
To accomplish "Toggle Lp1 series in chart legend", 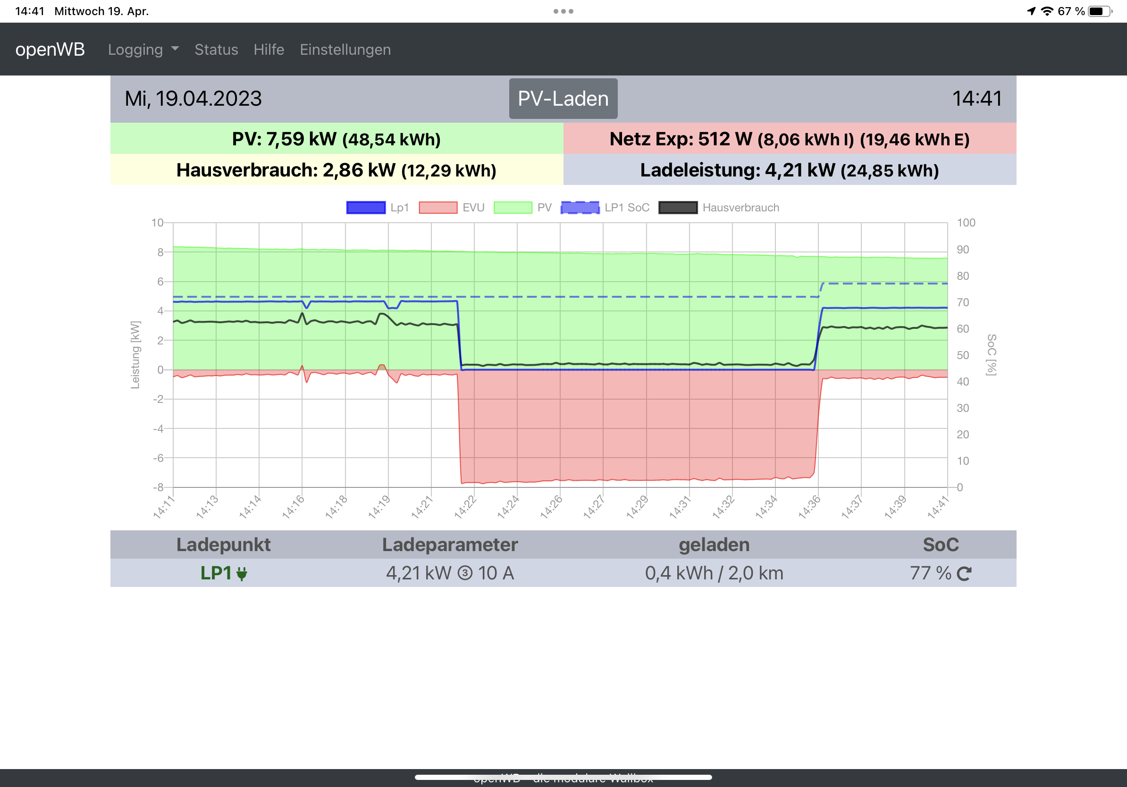I will coord(366,208).
